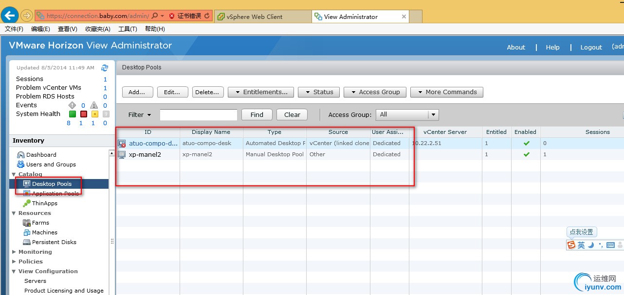Click the Sogou input method icon
Screen dimensions: 624x295
571,245
